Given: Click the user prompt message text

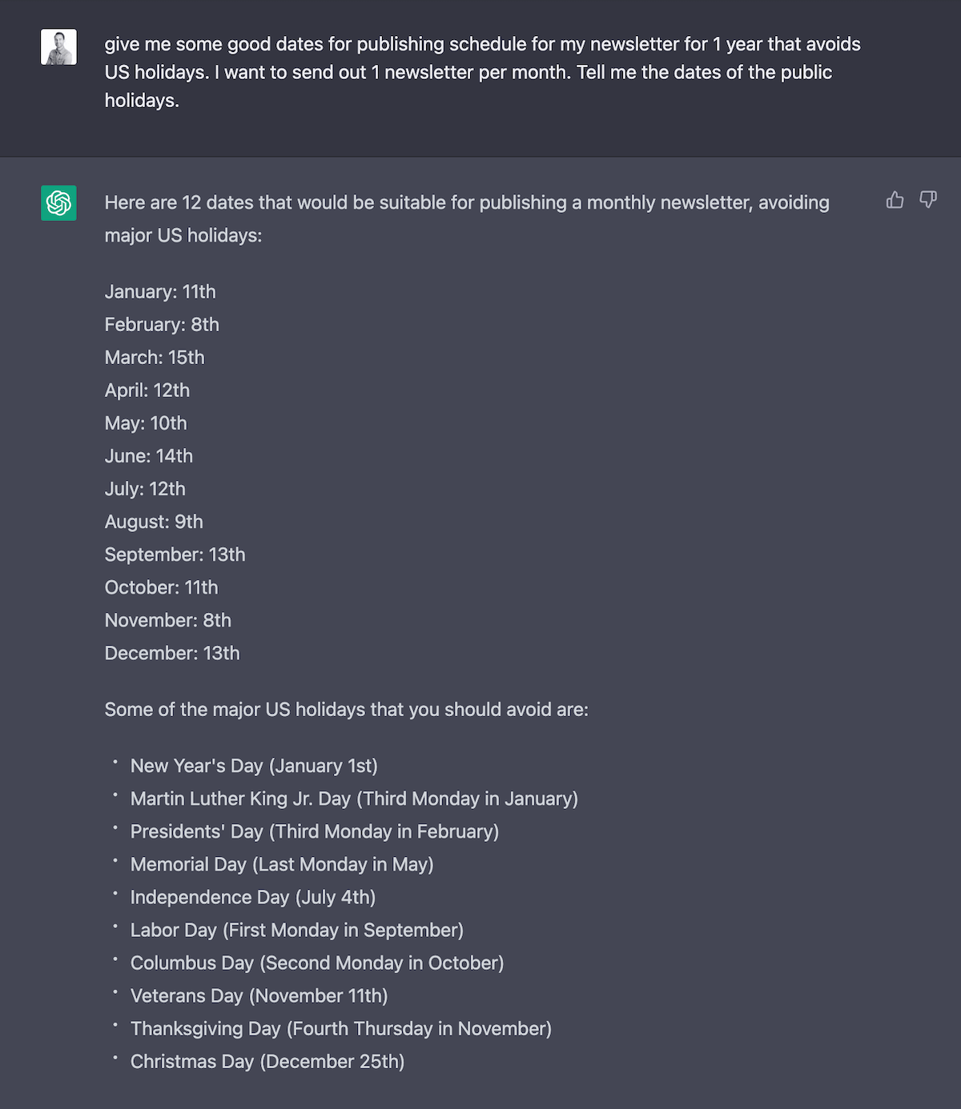Looking at the screenshot, I should (482, 72).
